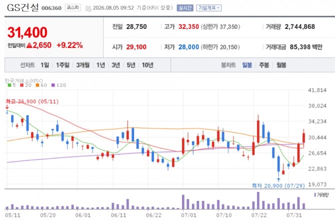Switch to 주봉 candlestick chart
Image resolution: width=335 pixels, height=221 pixels.
click(x=264, y=65)
